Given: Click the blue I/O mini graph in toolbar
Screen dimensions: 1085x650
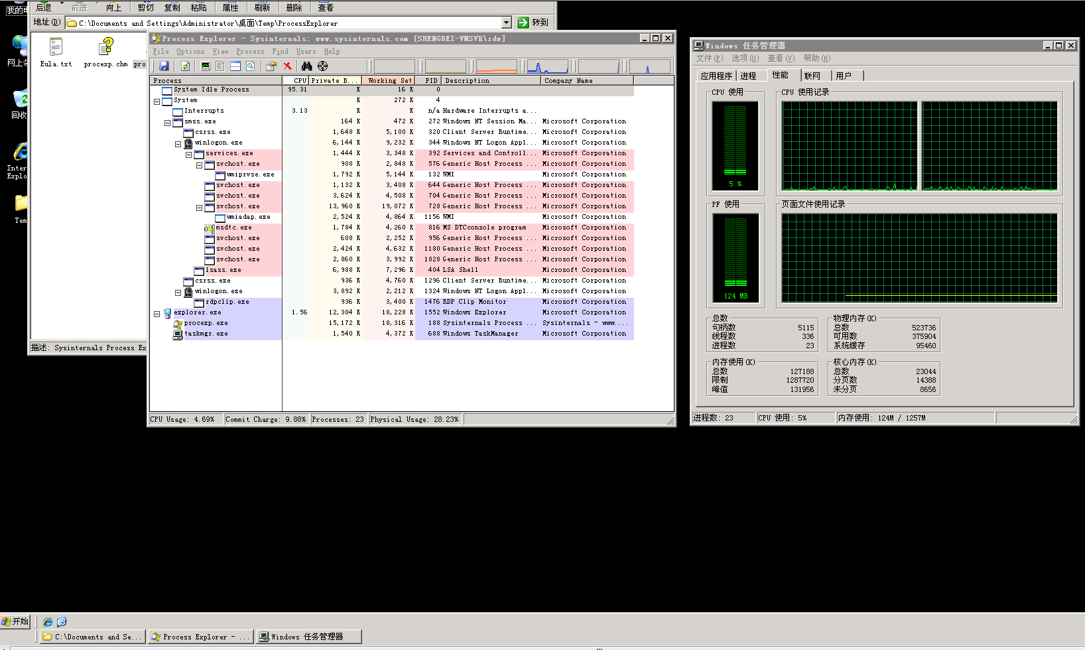Looking at the screenshot, I should (548, 66).
